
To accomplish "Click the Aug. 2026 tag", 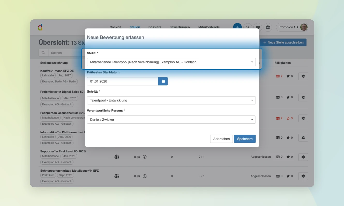I will point(65,137).
